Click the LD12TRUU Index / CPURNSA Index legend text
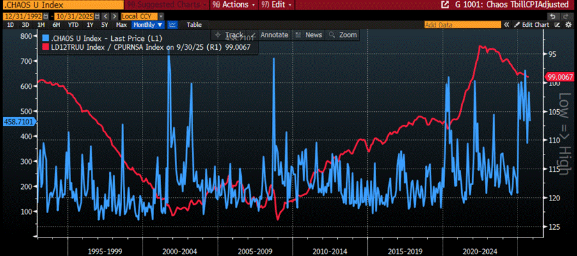The image size is (577, 256). click(x=151, y=47)
